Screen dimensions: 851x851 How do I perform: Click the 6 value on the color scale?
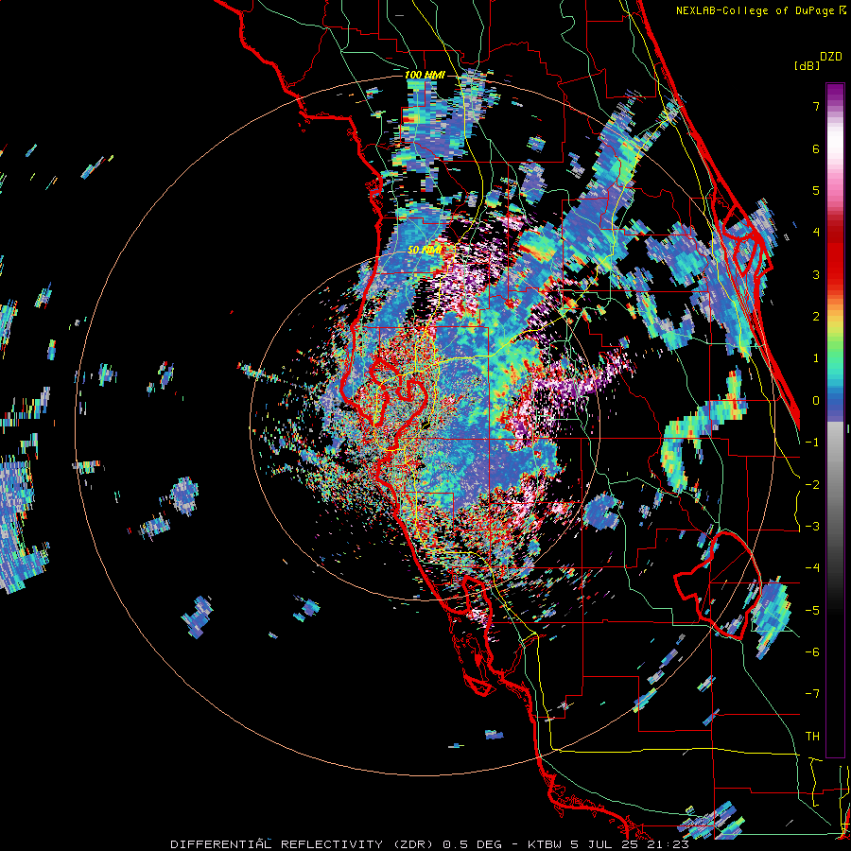click(x=816, y=148)
